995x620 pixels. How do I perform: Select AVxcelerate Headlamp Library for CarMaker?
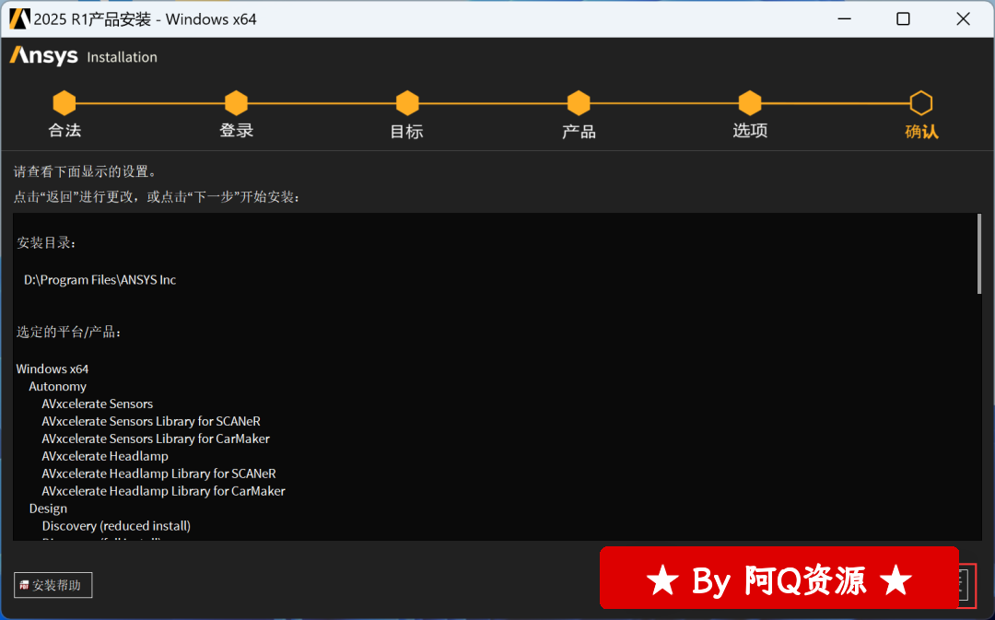[163, 491]
